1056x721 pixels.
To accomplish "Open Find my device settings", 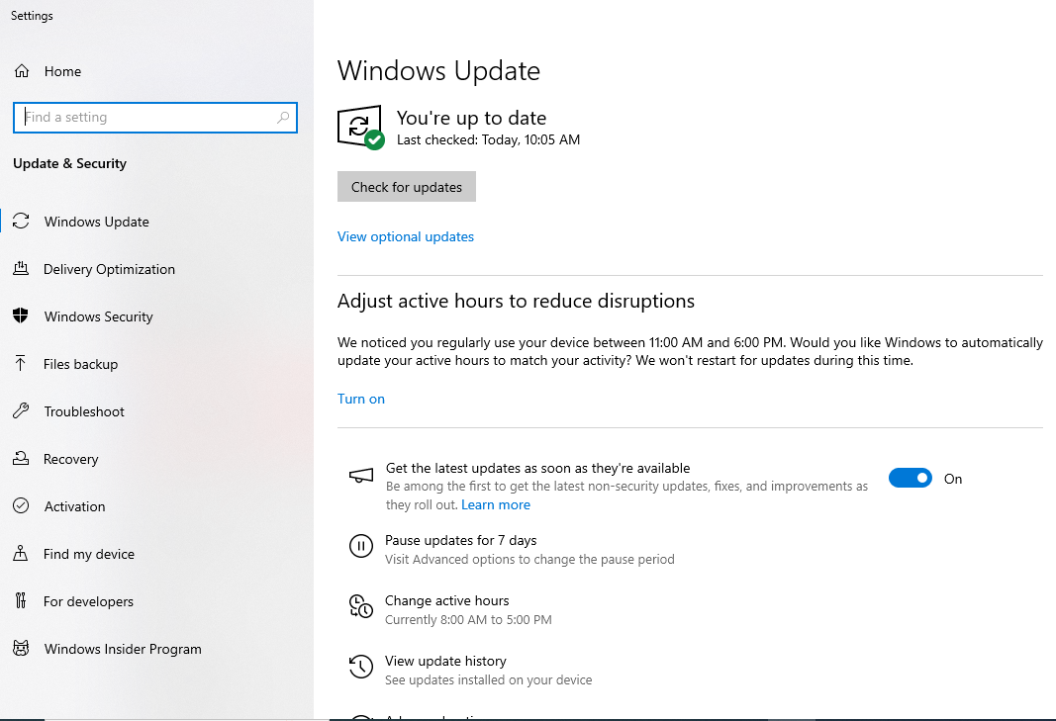I will (x=89, y=554).
